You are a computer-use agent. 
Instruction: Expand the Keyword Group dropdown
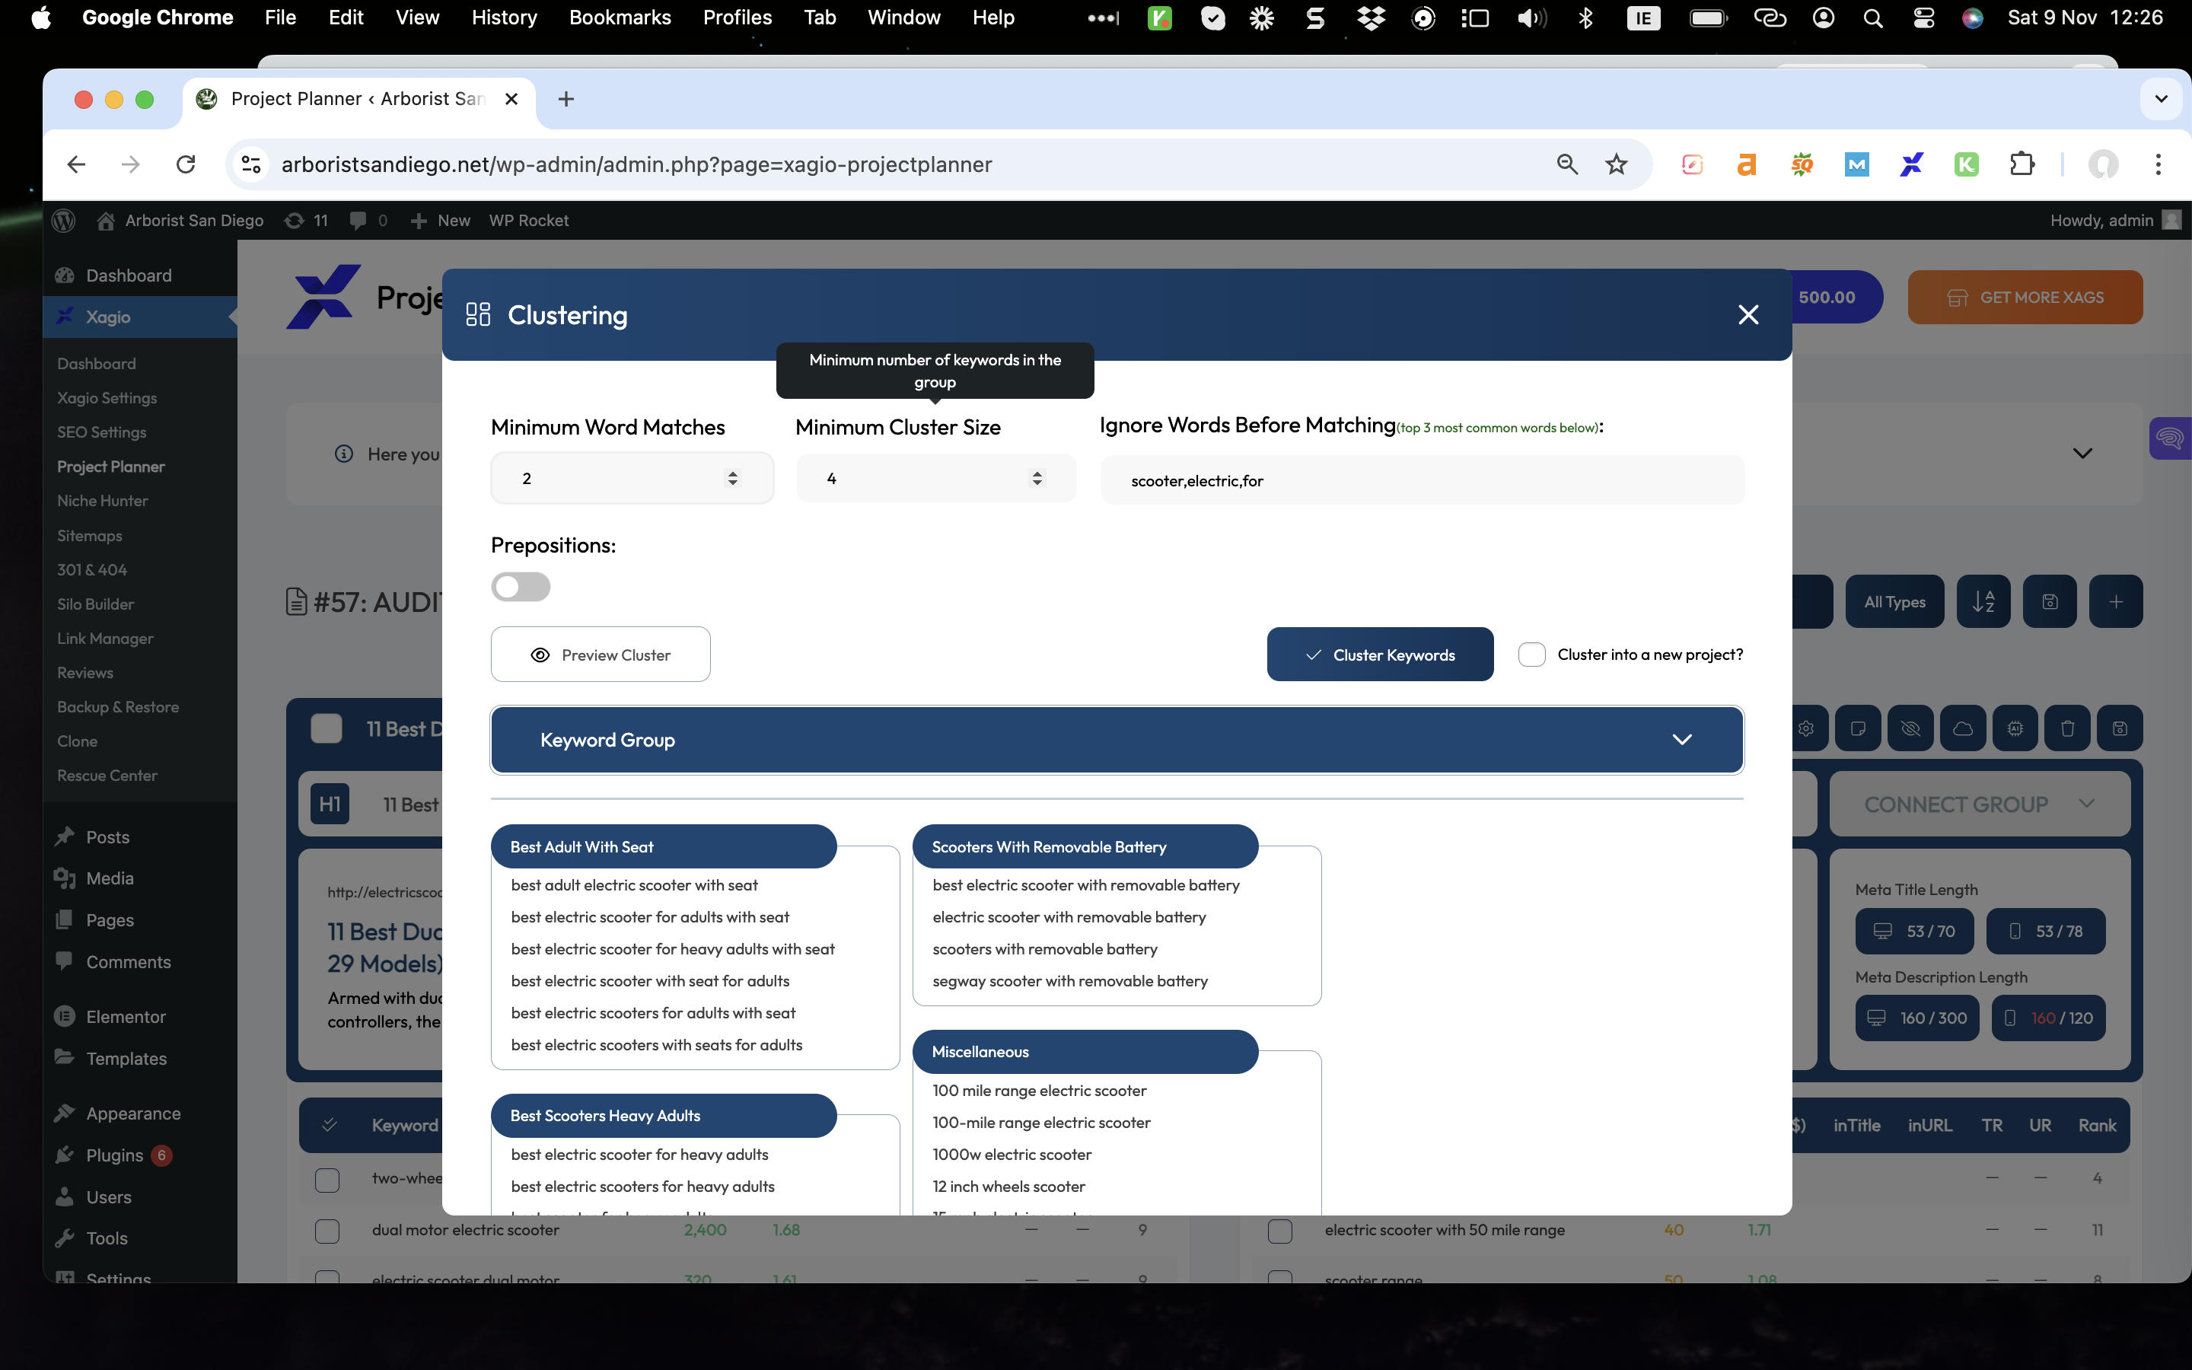tap(1117, 739)
